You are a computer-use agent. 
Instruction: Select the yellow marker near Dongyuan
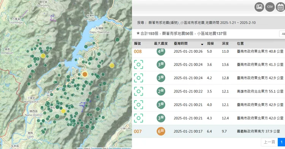(43, 56)
